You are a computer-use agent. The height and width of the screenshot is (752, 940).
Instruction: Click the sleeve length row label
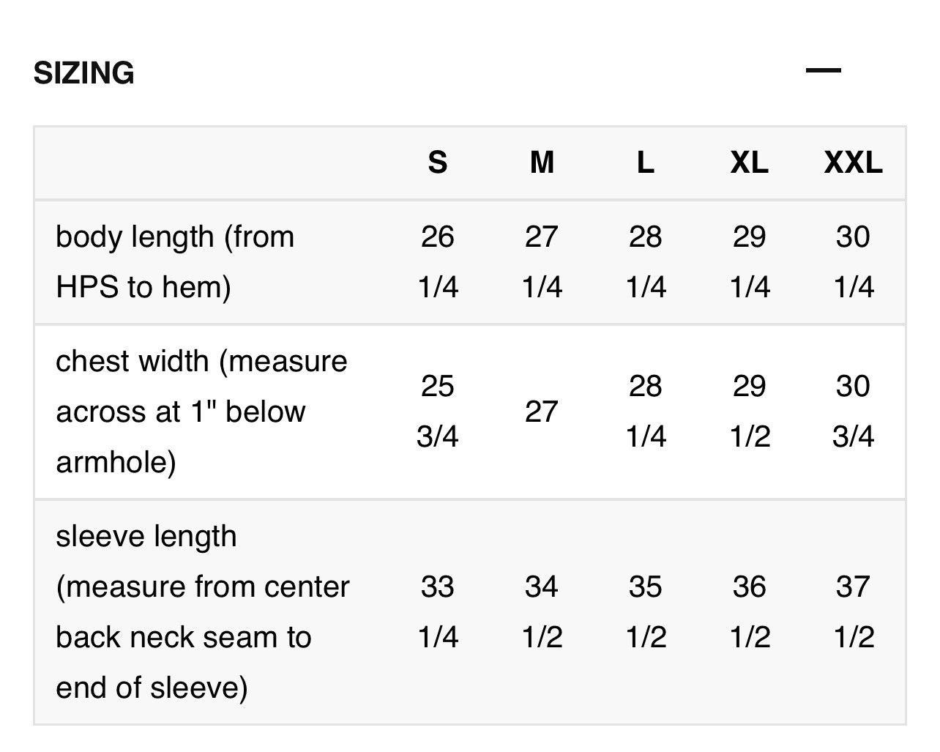203,612
